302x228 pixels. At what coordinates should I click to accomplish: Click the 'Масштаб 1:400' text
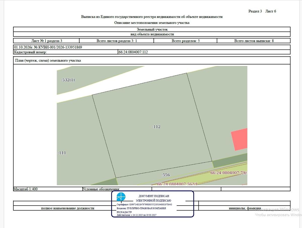tap(26, 189)
